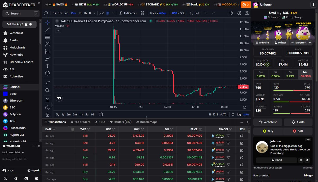This screenshot has height=182, width=318.
Task: Open X (Twitter) icon in sidebar footer
Action: coord(5,179)
